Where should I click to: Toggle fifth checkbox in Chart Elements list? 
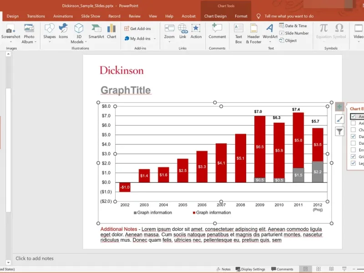(353, 143)
